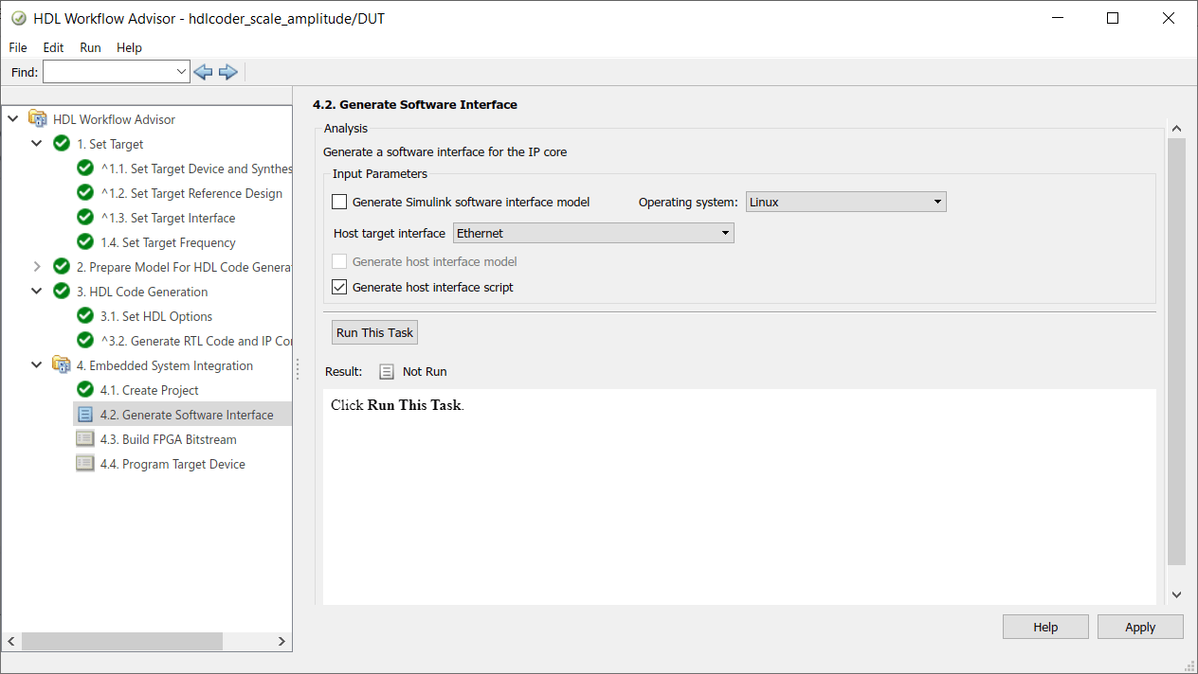Click green check icon beside Set Target Frequency
Screen dimensions: 1198x674
[x=85, y=242]
